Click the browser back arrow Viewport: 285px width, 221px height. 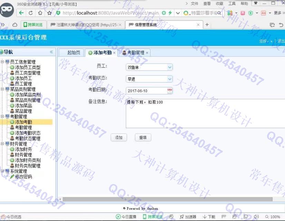pyautogui.click(x=21, y=13)
